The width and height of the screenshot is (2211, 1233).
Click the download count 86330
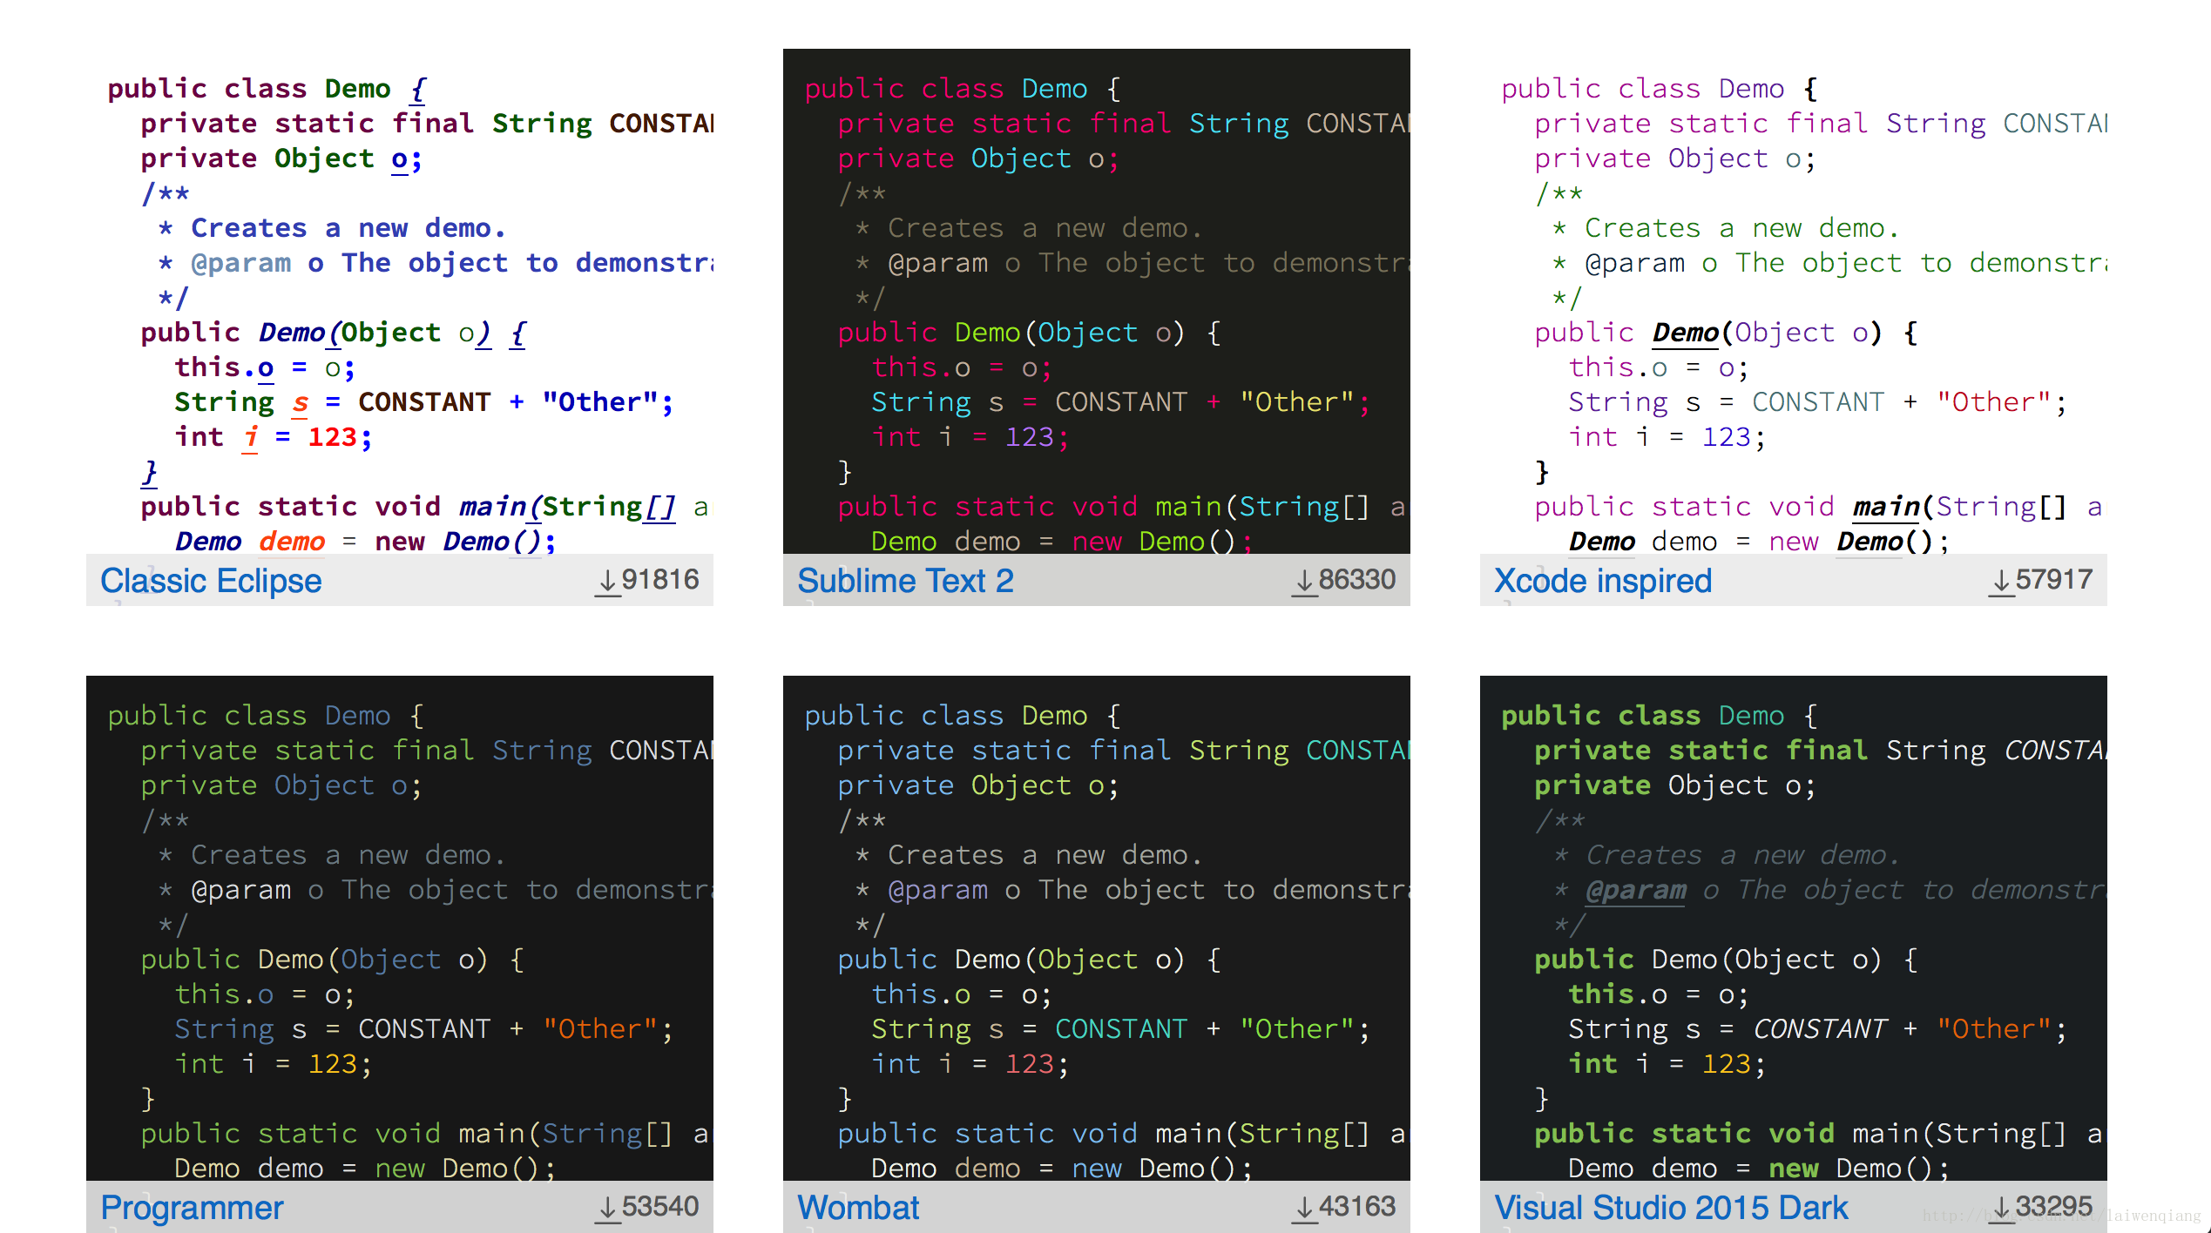tap(1357, 580)
